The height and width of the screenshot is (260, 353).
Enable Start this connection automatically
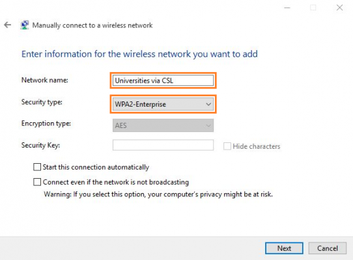[x=37, y=167]
